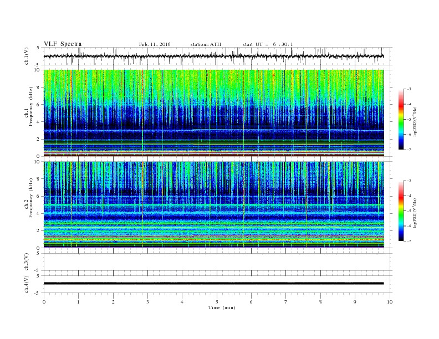The width and height of the screenshot is (439, 339).
Task: Click inside the ch.2 spectrogram panel
Action: 214,205
